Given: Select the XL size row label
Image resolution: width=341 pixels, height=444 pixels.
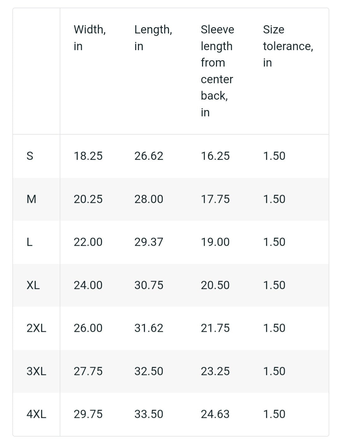Looking at the screenshot, I should coord(33,285).
